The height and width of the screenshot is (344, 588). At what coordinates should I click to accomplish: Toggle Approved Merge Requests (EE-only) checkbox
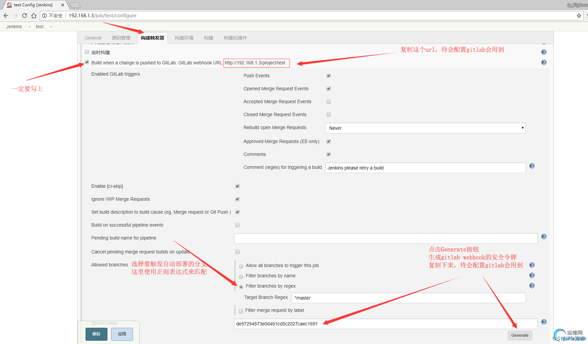[329, 141]
